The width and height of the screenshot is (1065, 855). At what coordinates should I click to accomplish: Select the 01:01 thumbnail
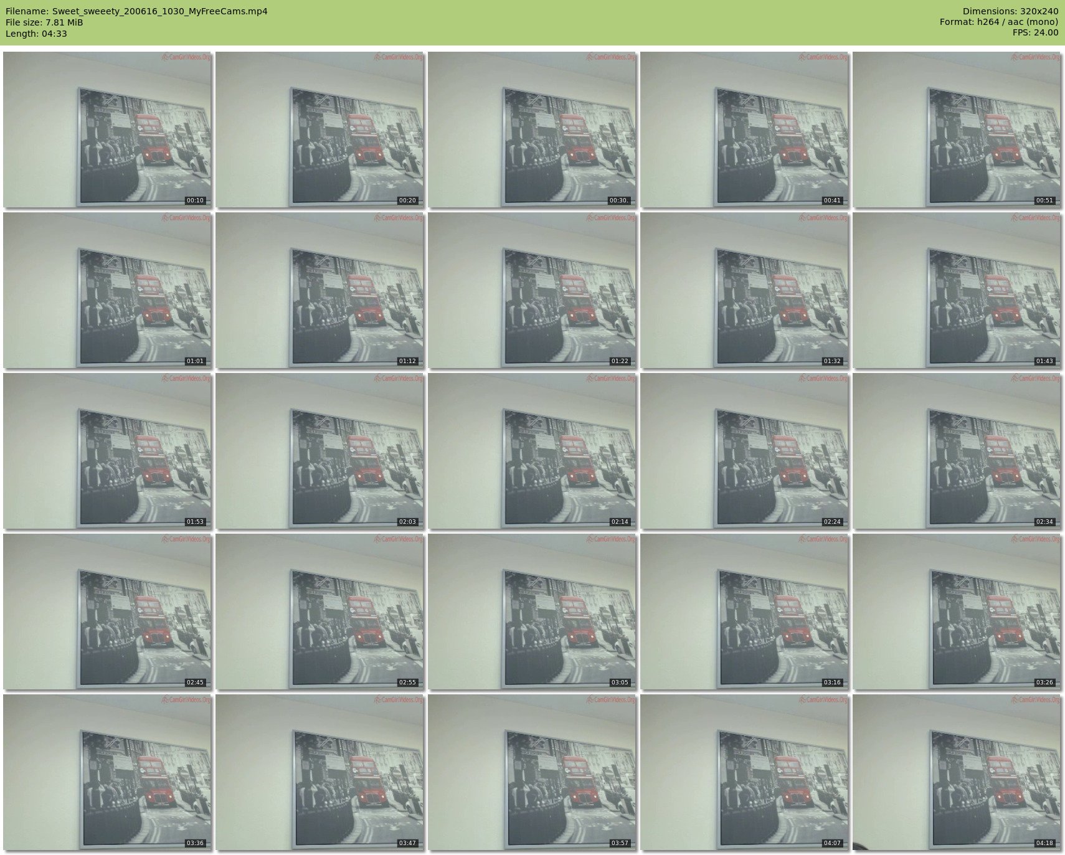[x=107, y=290]
